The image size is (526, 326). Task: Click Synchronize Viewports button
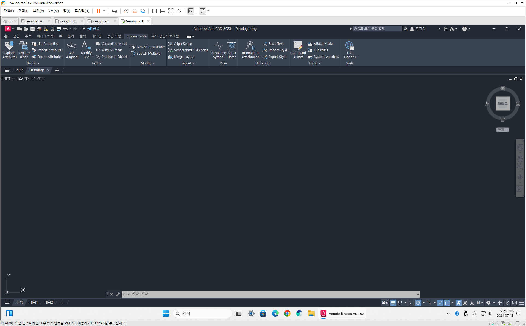188,50
